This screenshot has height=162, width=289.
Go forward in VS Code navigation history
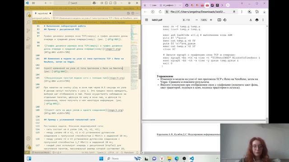[50, 3]
